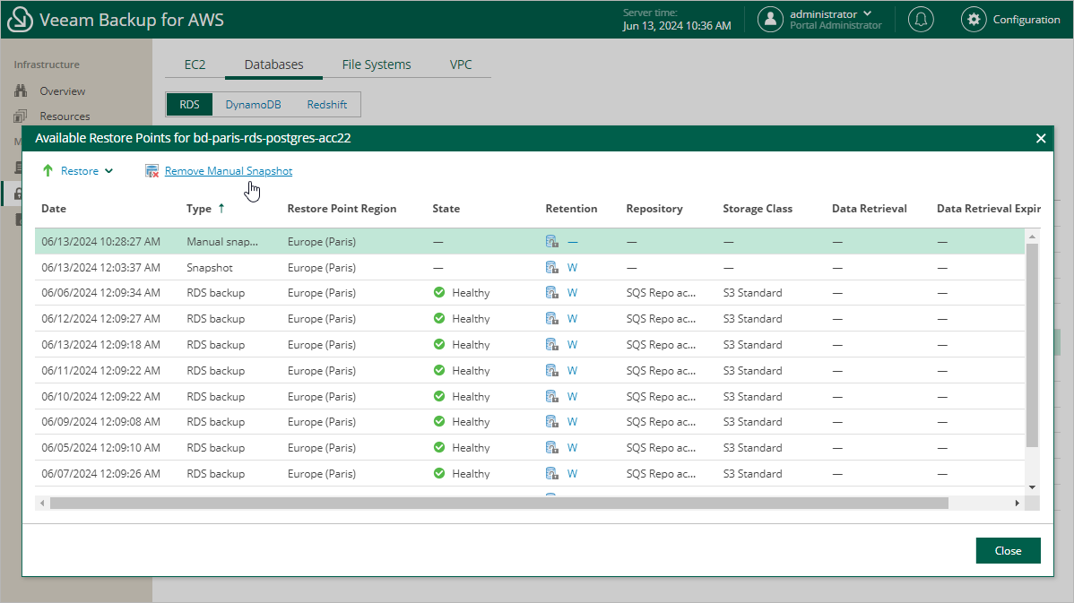Sort by State column header
Image resolution: width=1074 pixels, height=603 pixels.
pyautogui.click(x=446, y=209)
